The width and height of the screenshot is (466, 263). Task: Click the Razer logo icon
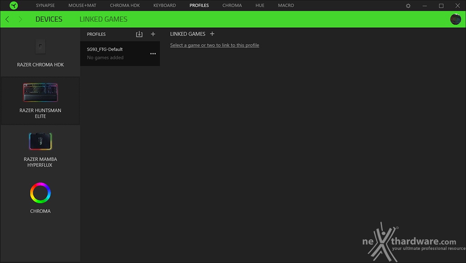14,5
